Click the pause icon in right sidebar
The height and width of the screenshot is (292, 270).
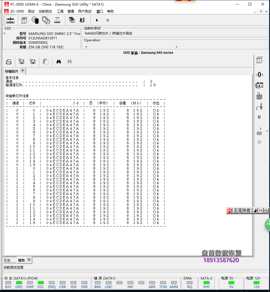pyautogui.click(x=259, y=117)
